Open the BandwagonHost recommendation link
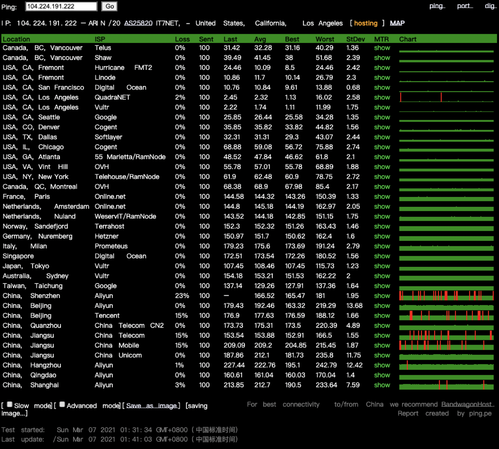Screen dimensions: 499x449 [467, 404]
